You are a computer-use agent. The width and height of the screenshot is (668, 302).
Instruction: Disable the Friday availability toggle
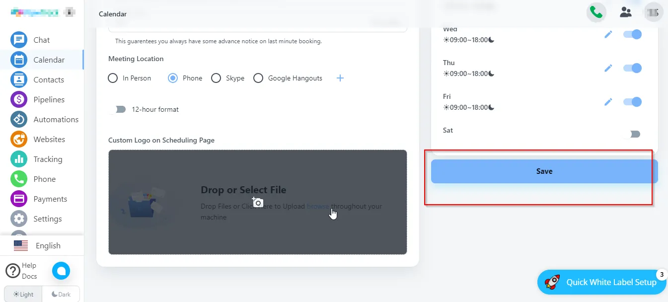click(633, 102)
